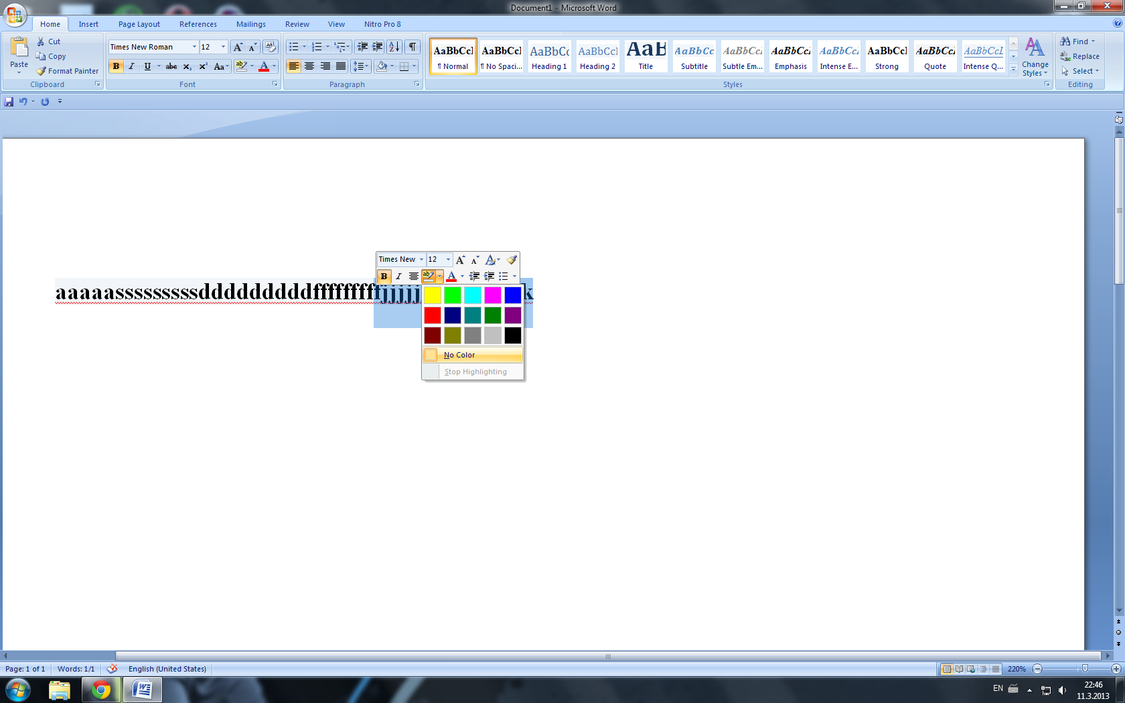Click the Sort icon
Viewport: 1125px width, 703px height.
pos(394,47)
